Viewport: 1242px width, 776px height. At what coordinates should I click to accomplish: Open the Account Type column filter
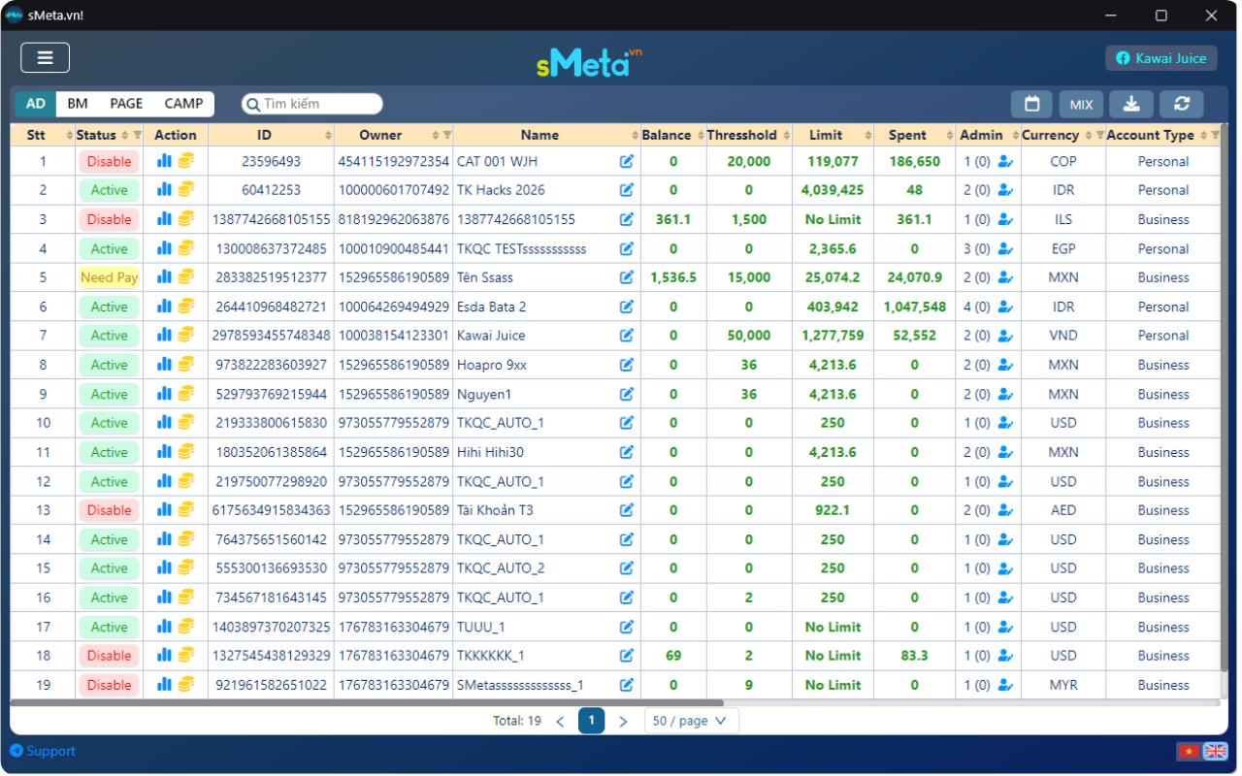[x=1215, y=135]
